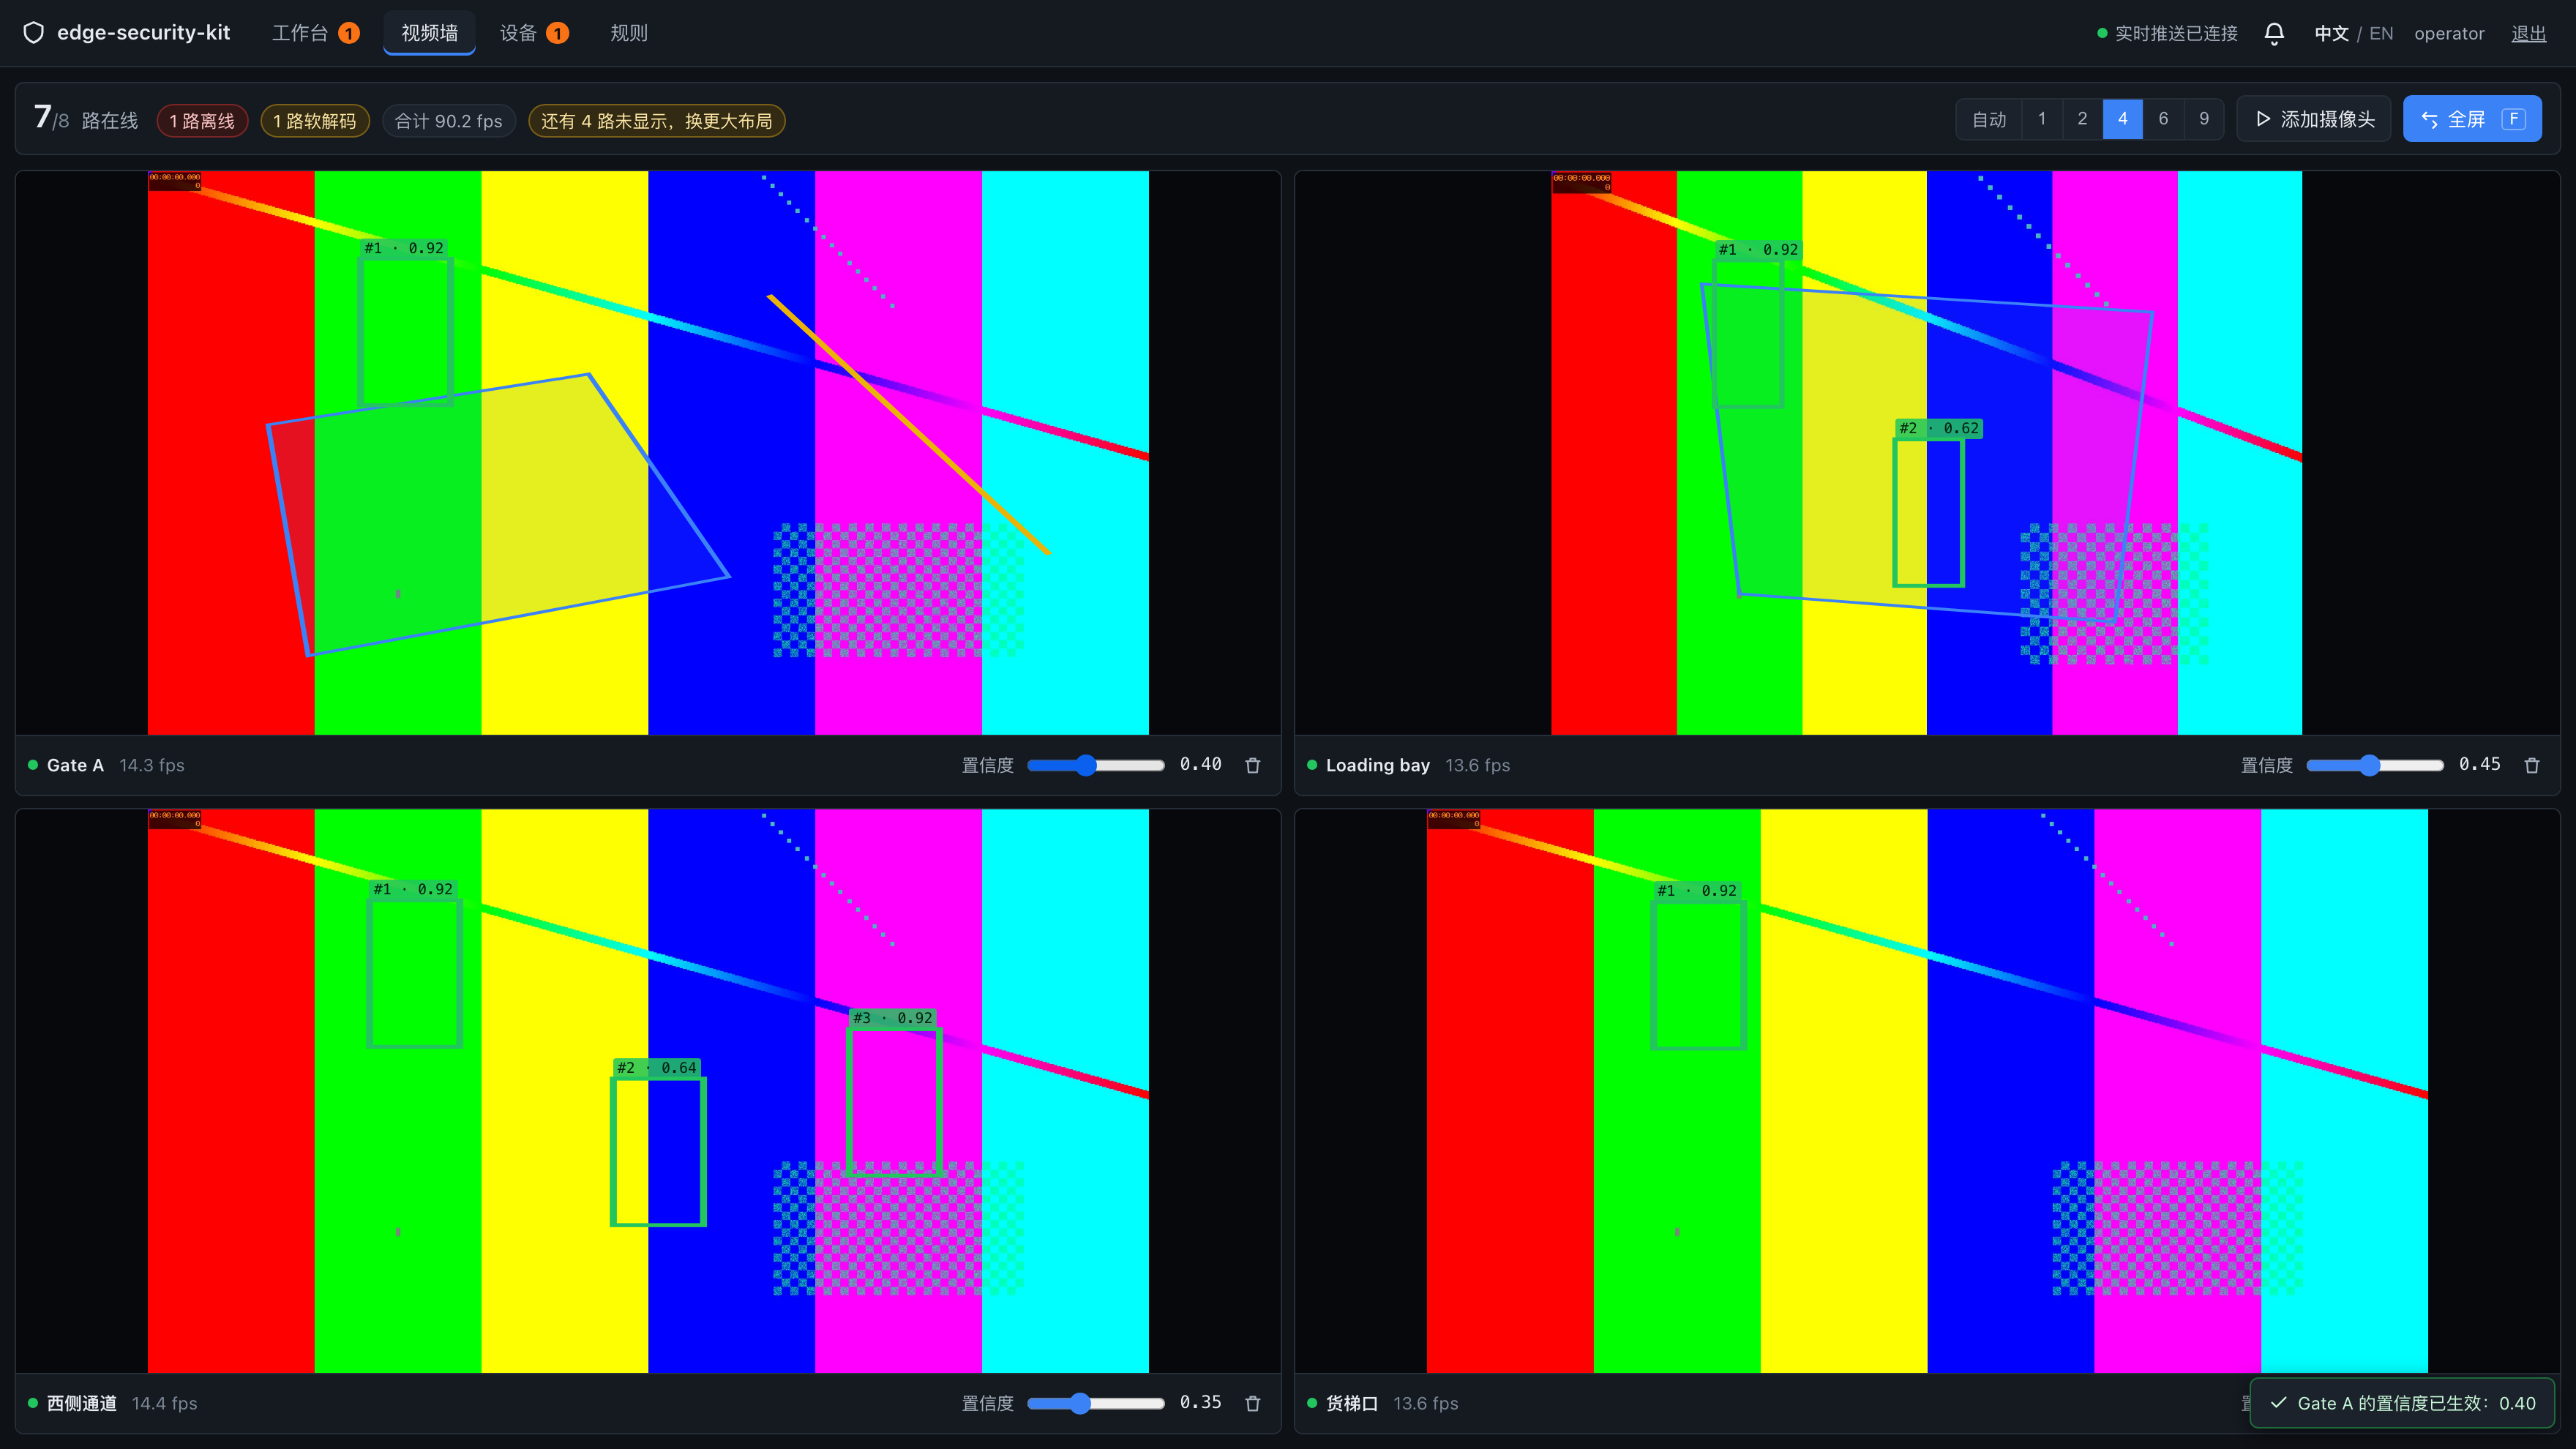The height and width of the screenshot is (1449, 2576).
Task: Switch language to EN
Action: [2381, 33]
